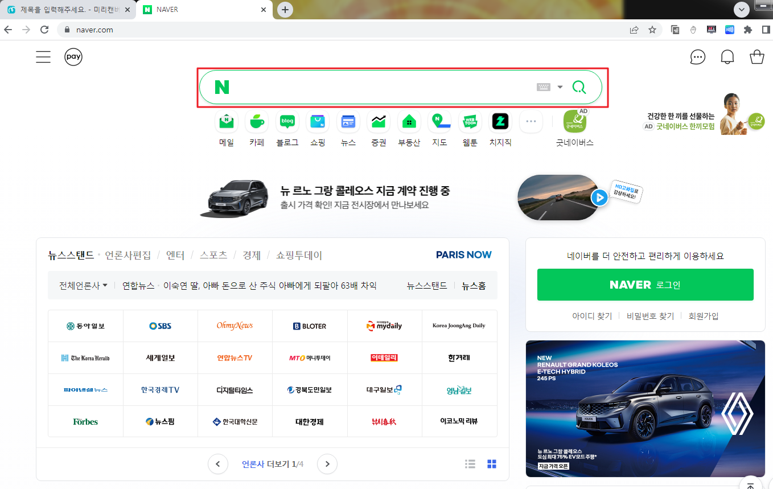Image resolution: width=773 pixels, height=489 pixels.
Task: Open the Korea JoongAng Daily tile
Action: click(459, 326)
